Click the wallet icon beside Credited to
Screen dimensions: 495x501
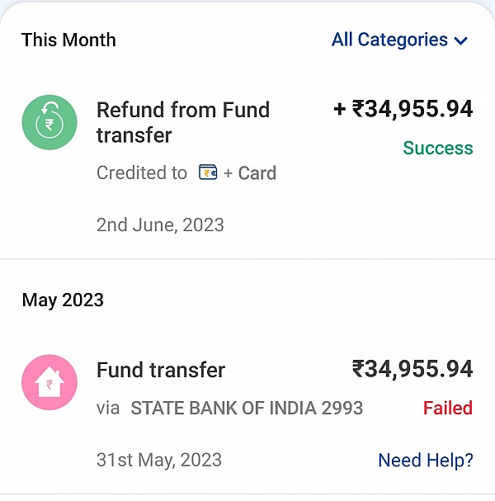[208, 173]
